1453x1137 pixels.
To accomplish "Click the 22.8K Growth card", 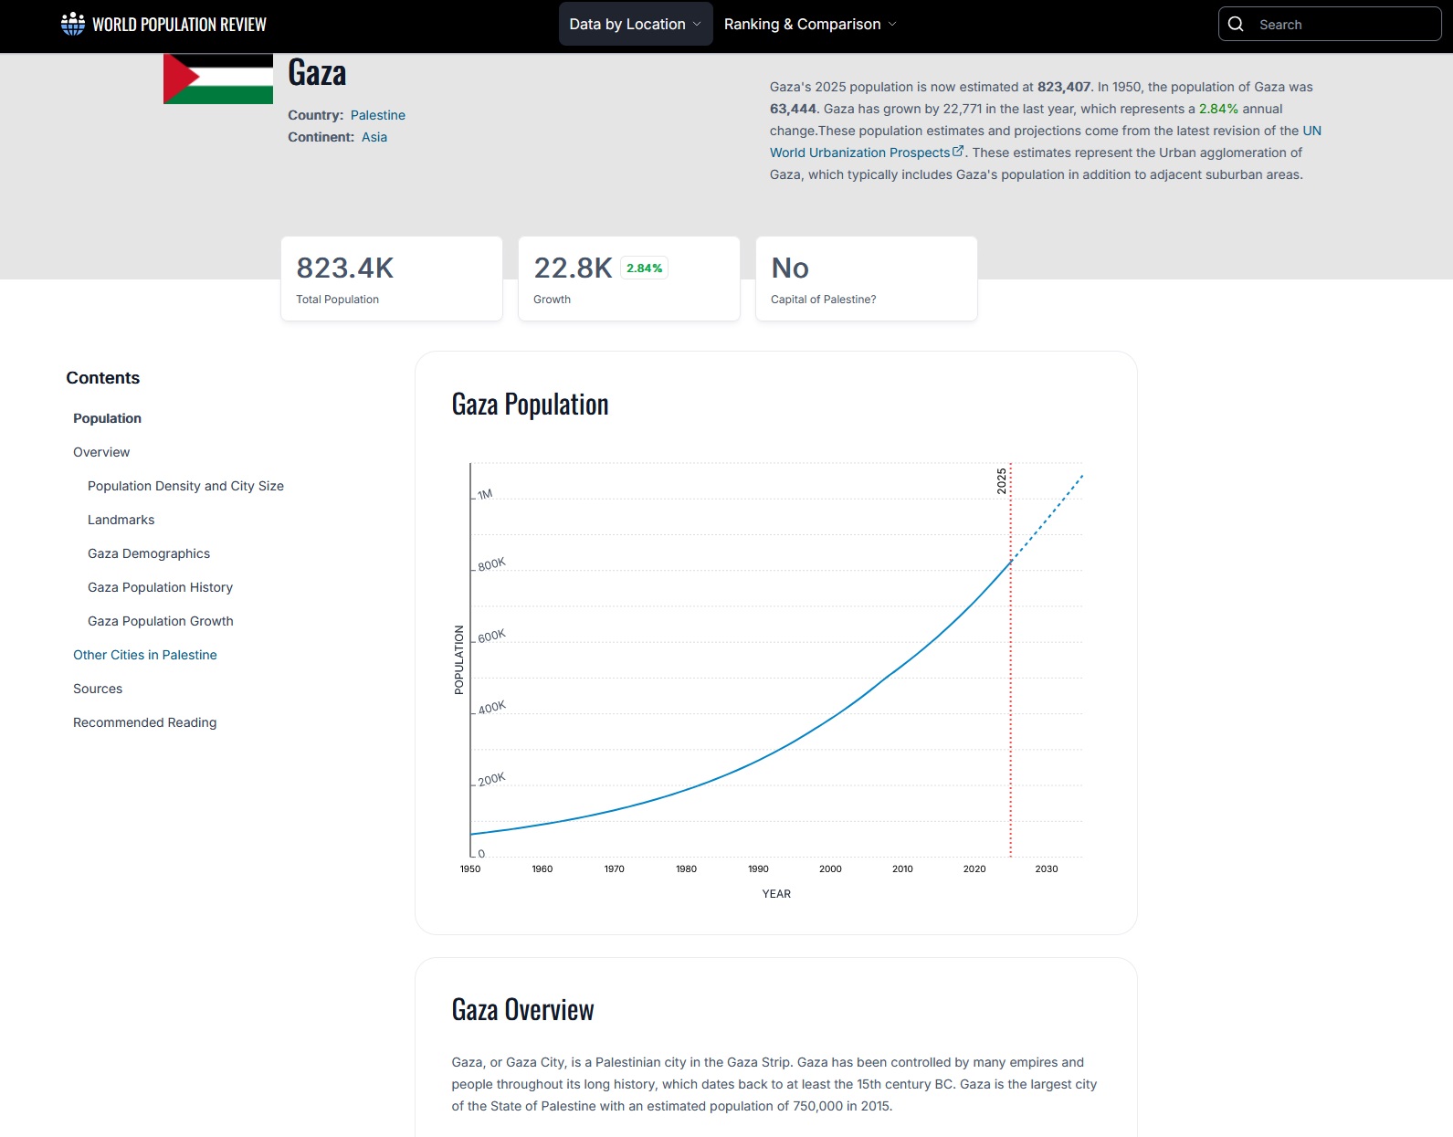I will 629,279.
